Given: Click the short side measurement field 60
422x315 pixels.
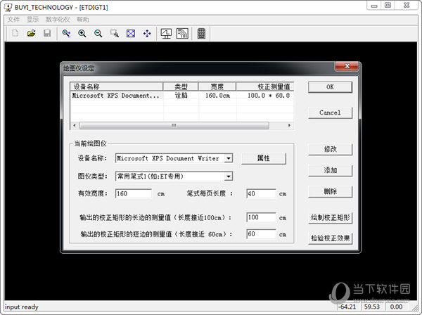Looking at the screenshot, I should pos(261,234).
